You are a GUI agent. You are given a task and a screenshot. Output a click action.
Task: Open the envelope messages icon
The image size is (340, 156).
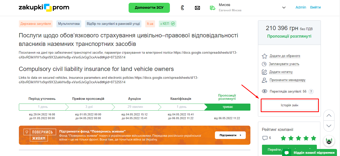coord(197,8)
